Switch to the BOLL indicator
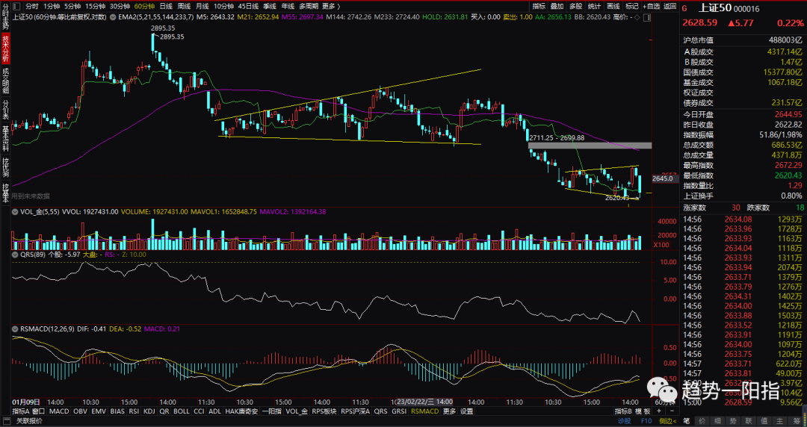Screen dimensions: 807x427 pos(181,411)
